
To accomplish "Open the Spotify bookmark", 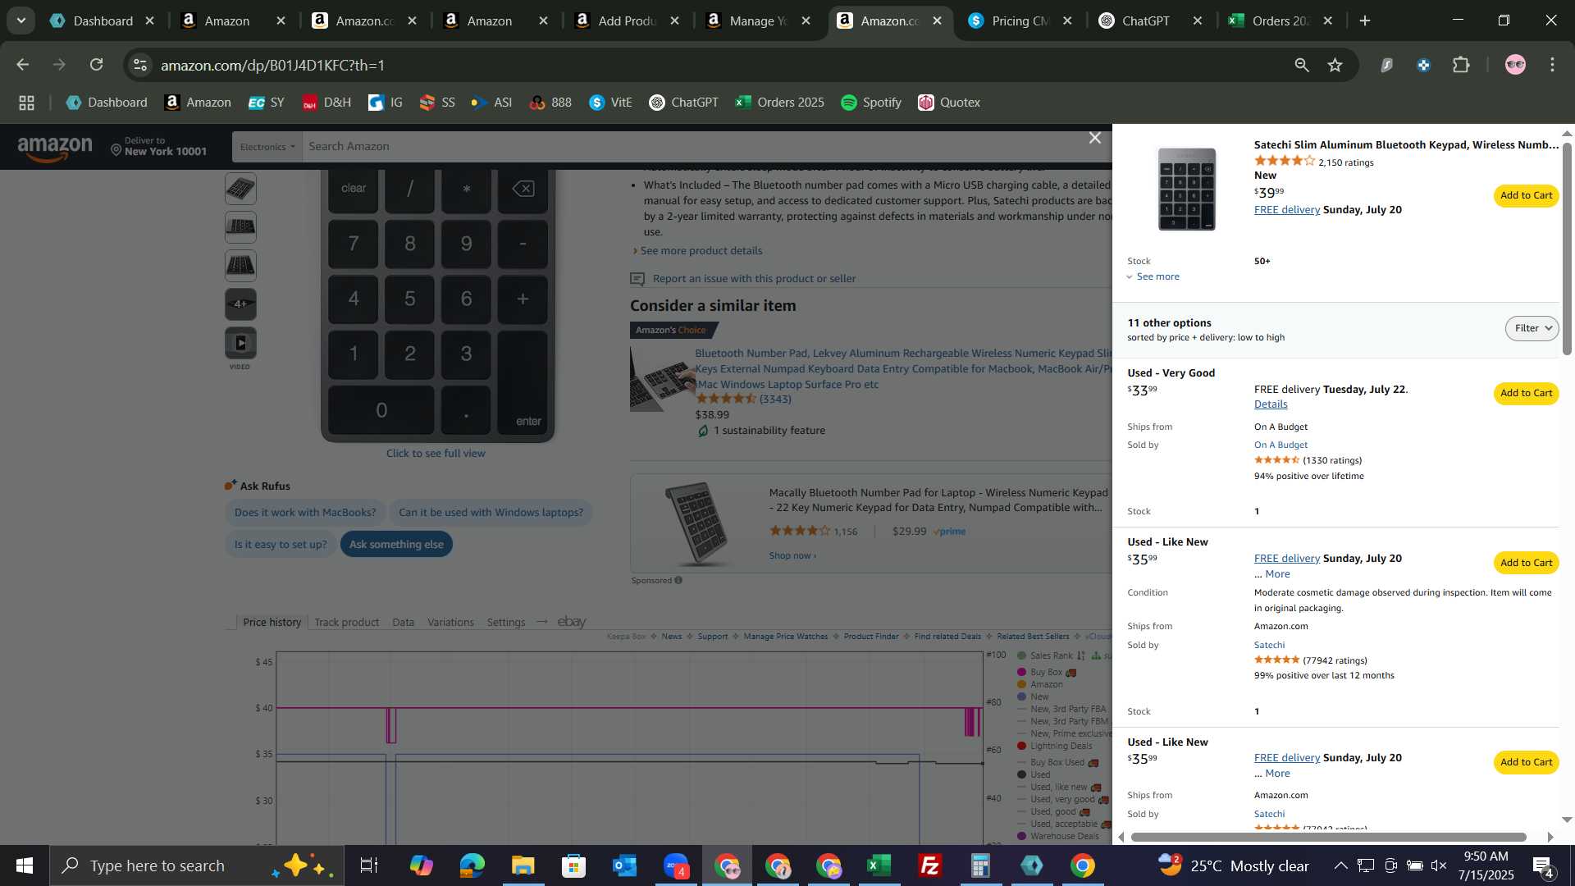I will point(871,103).
